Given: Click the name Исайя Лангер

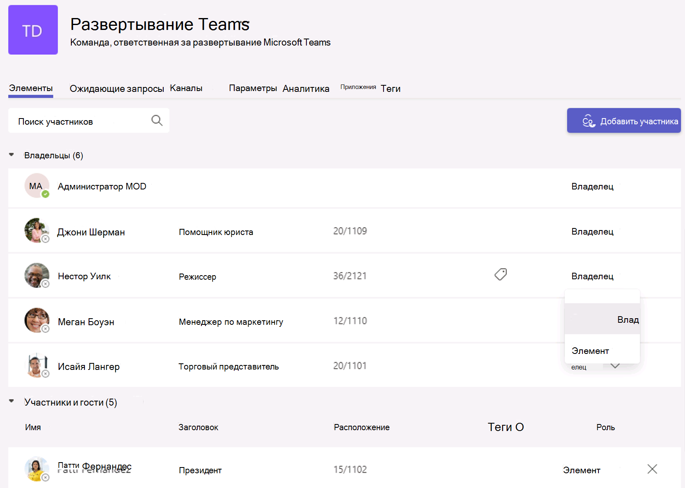Looking at the screenshot, I should 89,367.
